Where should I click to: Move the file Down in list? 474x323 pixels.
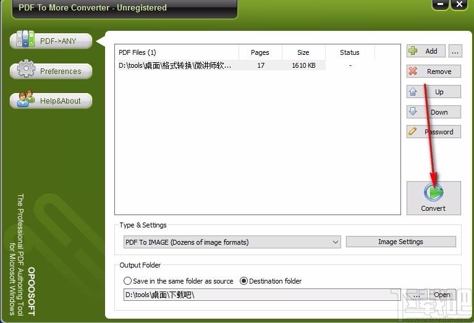click(433, 112)
